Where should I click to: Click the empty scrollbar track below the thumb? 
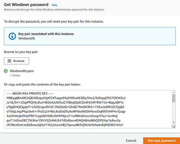(173, 111)
